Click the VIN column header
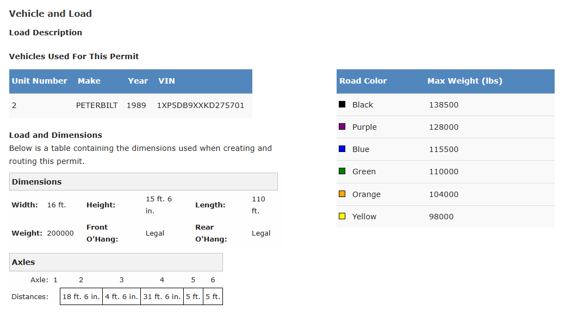The height and width of the screenshot is (317, 565). point(166,81)
